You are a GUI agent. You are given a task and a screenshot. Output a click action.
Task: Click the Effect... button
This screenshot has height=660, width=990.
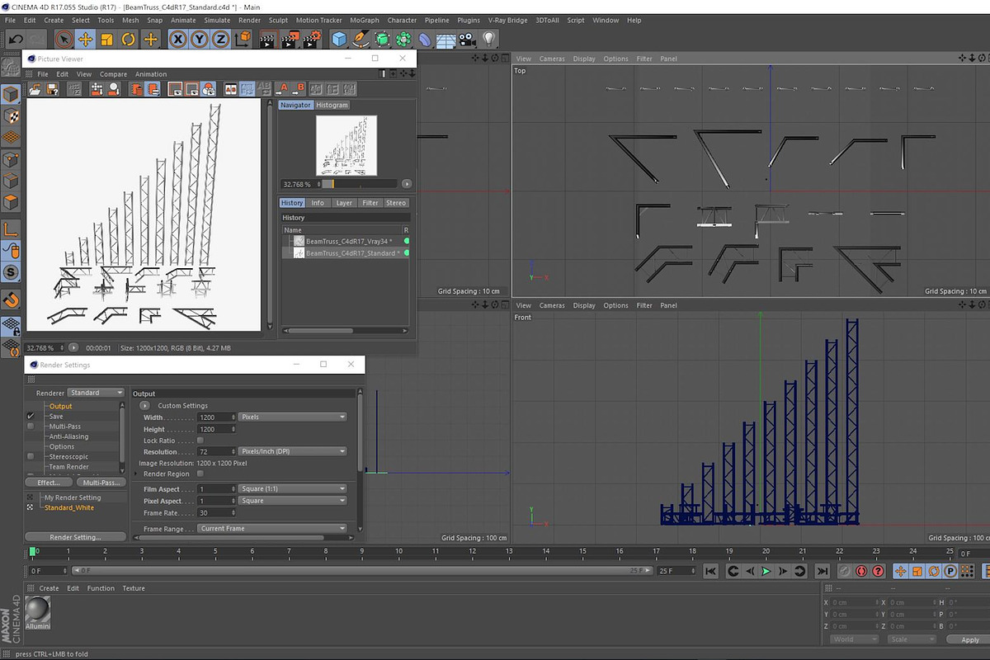(x=49, y=483)
